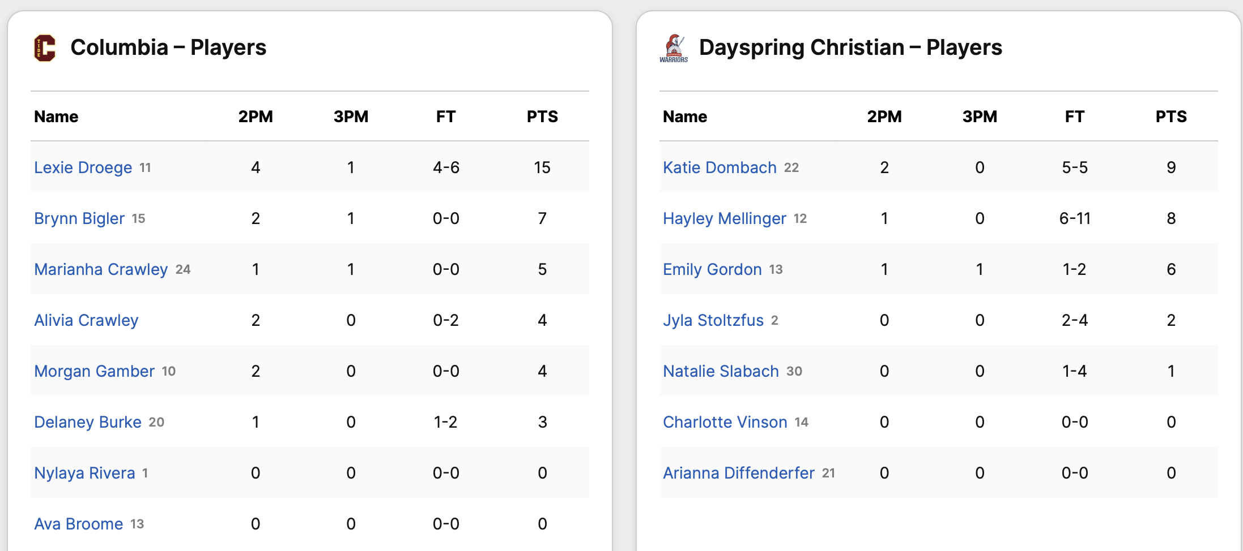
Task: Open the Nylaya Rivera player link
Action: [x=84, y=473]
